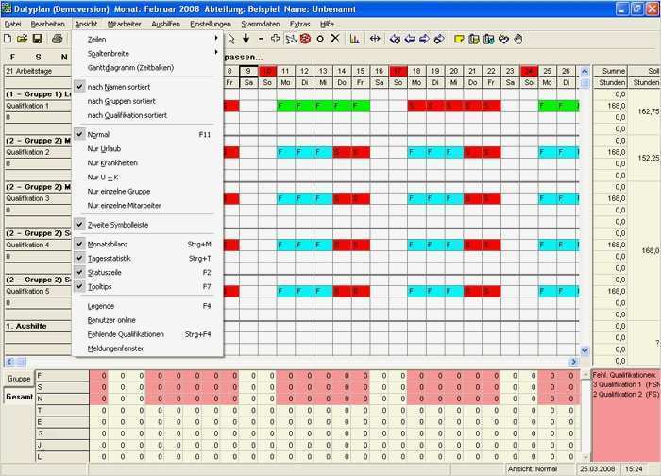Image resolution: width=661 pixels, height=476 pixels.
Task: Toggle 'Monatsbilanz' menu option
Action: click(x=147, y=244)
